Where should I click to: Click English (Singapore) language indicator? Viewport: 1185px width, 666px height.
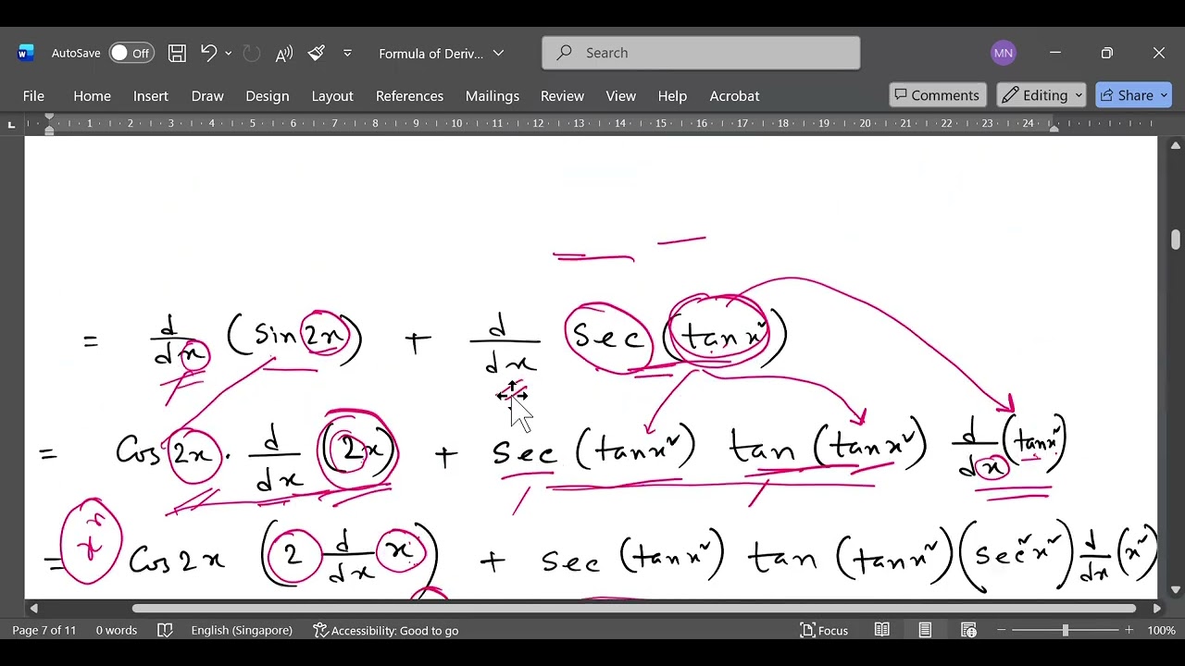point(242,630)
